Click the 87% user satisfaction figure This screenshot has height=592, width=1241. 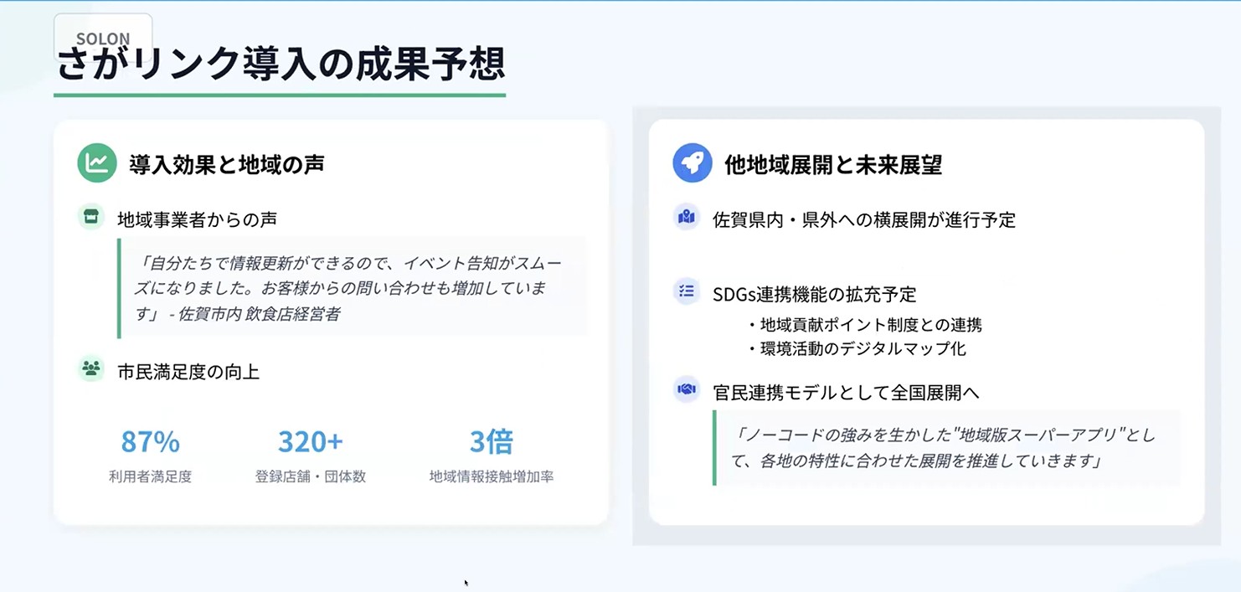pos(150,441)
